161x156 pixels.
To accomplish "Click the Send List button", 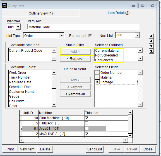I will (x=95, y=149).
